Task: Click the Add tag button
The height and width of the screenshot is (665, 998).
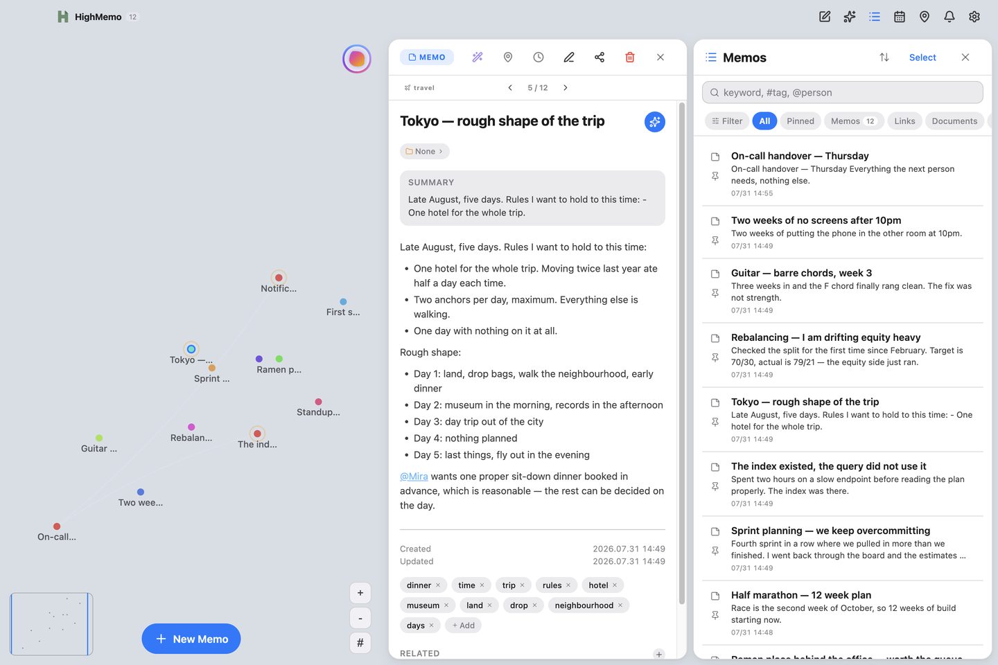Action: pos(464,626)
